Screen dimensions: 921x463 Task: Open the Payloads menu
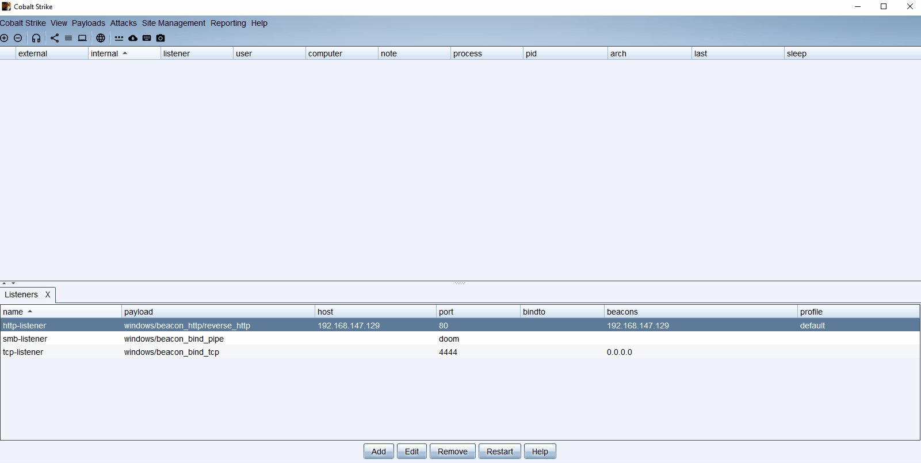(x=88, y=23)
